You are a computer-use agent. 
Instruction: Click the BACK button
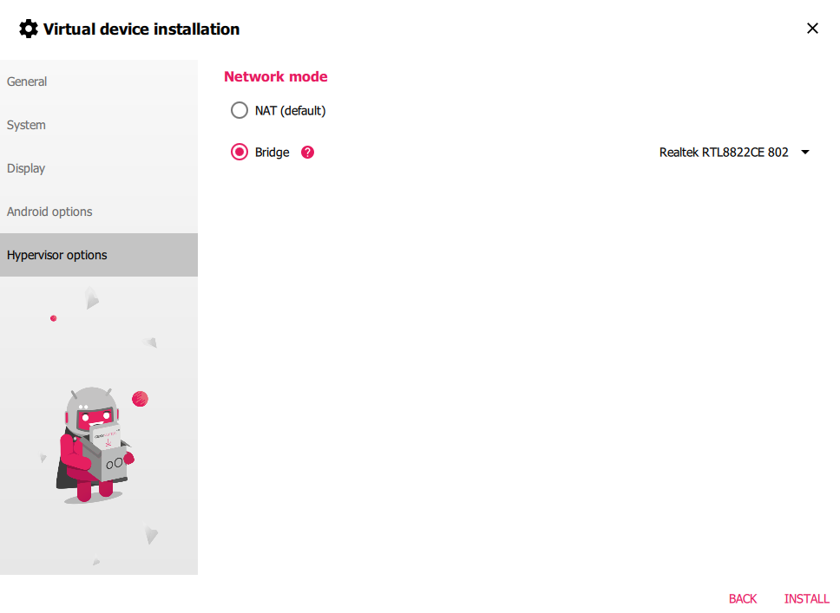(x=743, y=598)
